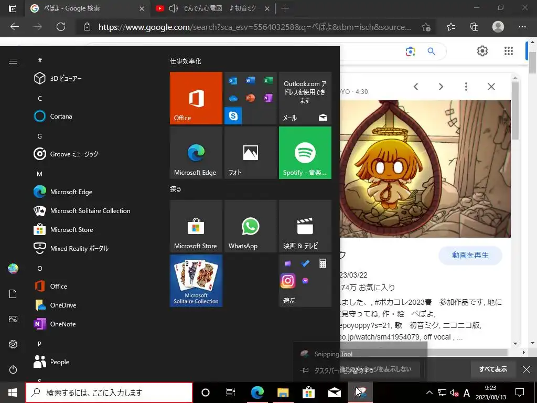Open People from the app list

tap(92, 362)
